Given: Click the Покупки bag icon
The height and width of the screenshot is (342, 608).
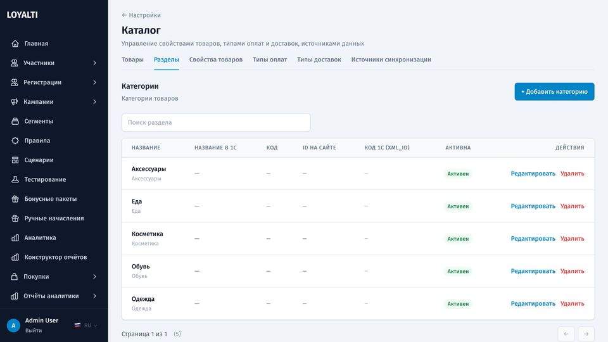Looking at the screenshot, I should (x=15, y=277).
